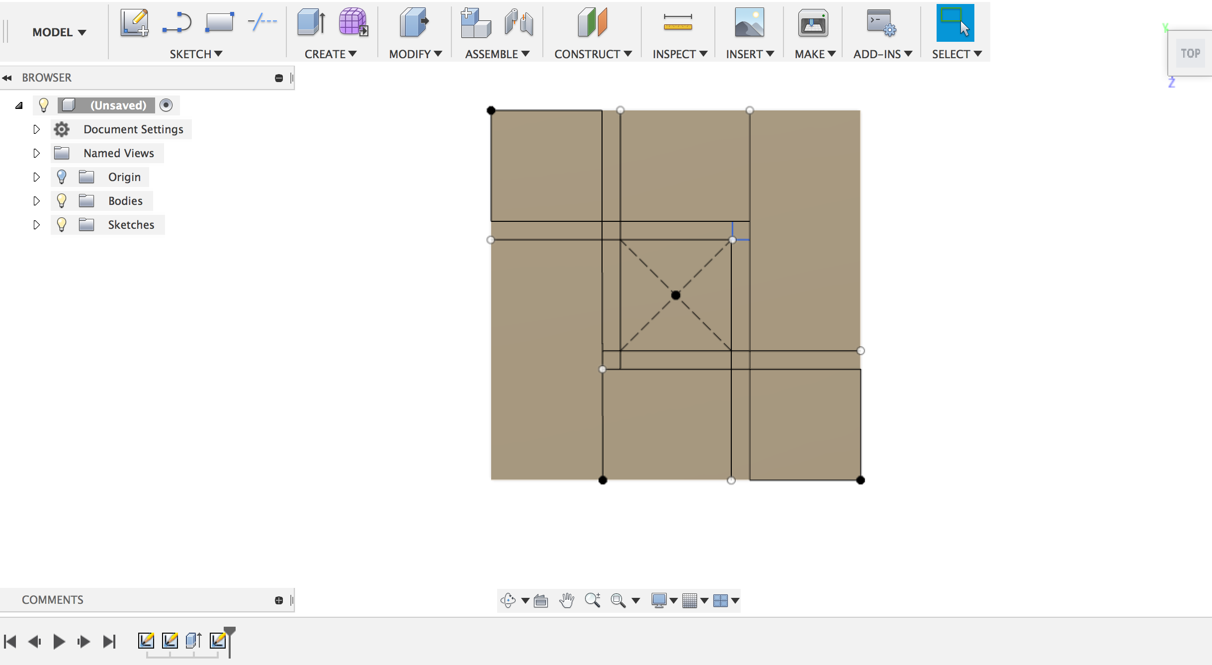Image resolution: width=1212 pixels, height=665 pixels.
Task: Click the Scripts and Add-Ins icon
Action: click(x=881, y=23)
